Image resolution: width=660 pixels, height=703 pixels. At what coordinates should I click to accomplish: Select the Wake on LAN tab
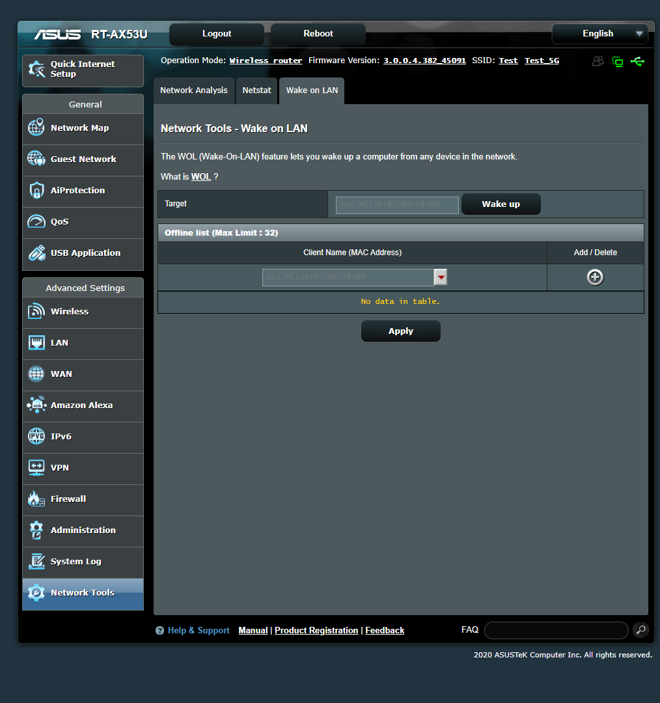tap(312, 90)
